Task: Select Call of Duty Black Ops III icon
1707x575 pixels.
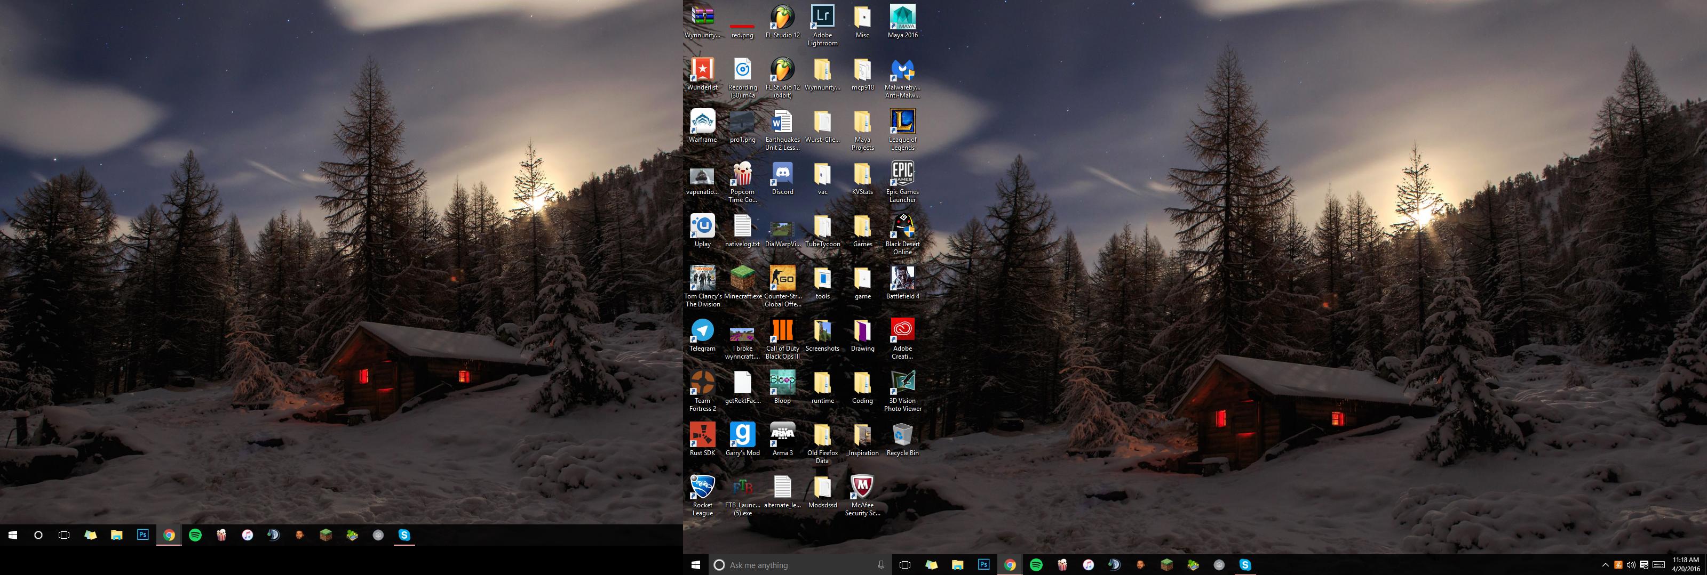Action: point(783,339)
